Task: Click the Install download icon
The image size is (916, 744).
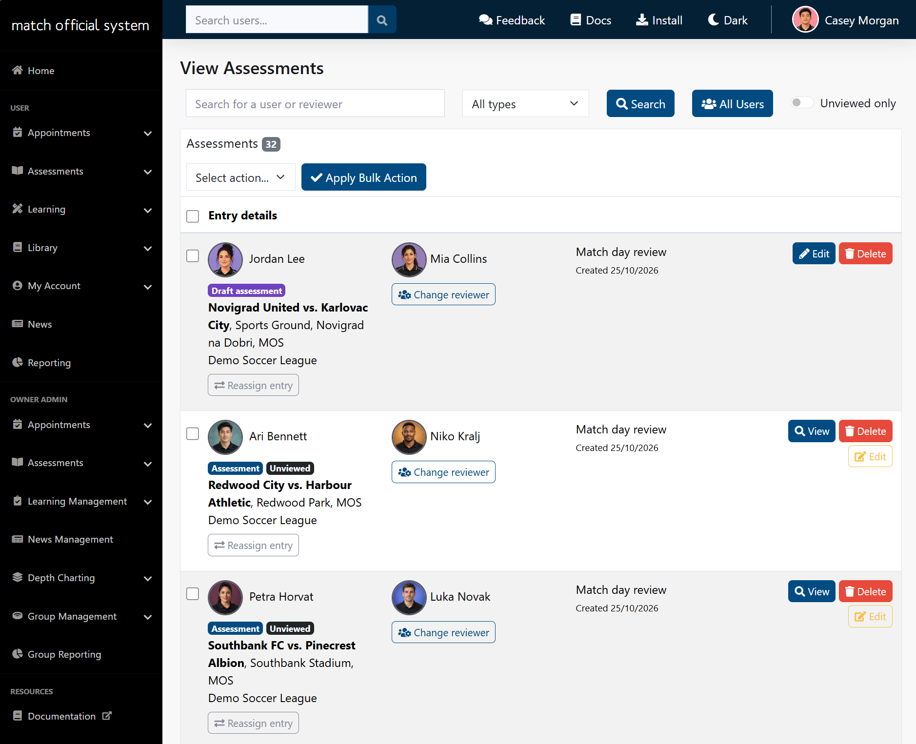Action: [642, 20]
